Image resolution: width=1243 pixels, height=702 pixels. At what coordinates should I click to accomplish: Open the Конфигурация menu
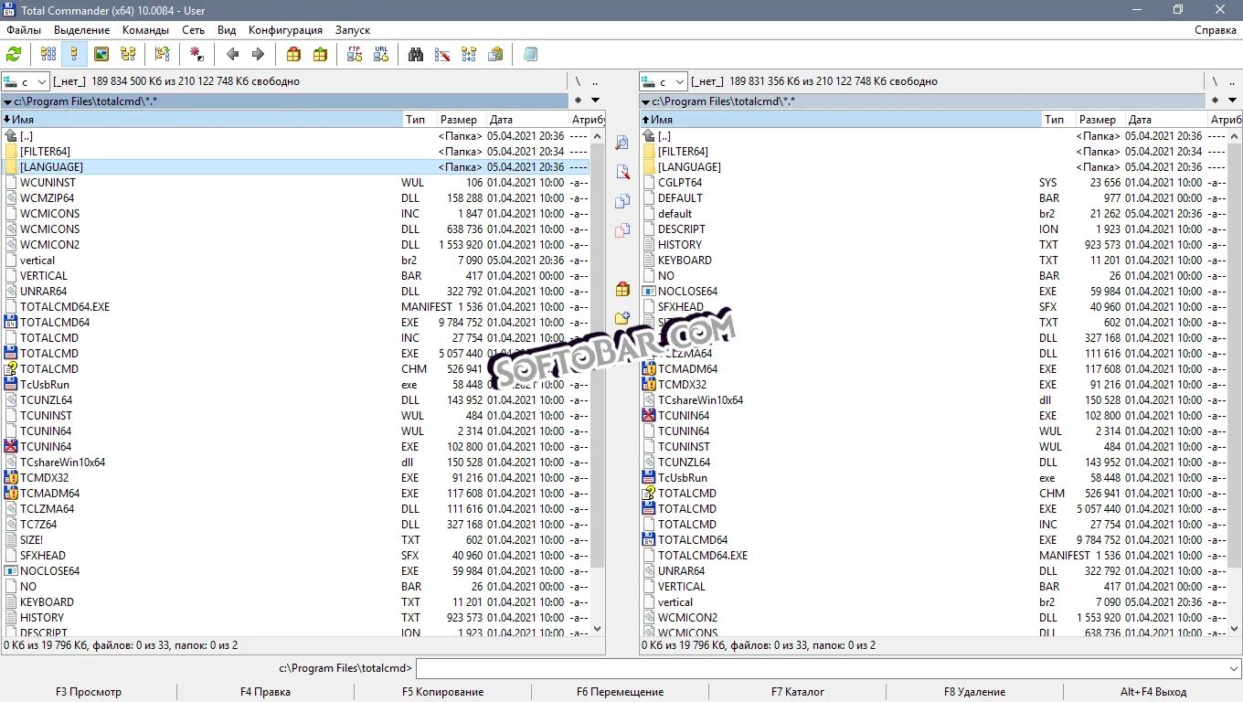point(285,30)
